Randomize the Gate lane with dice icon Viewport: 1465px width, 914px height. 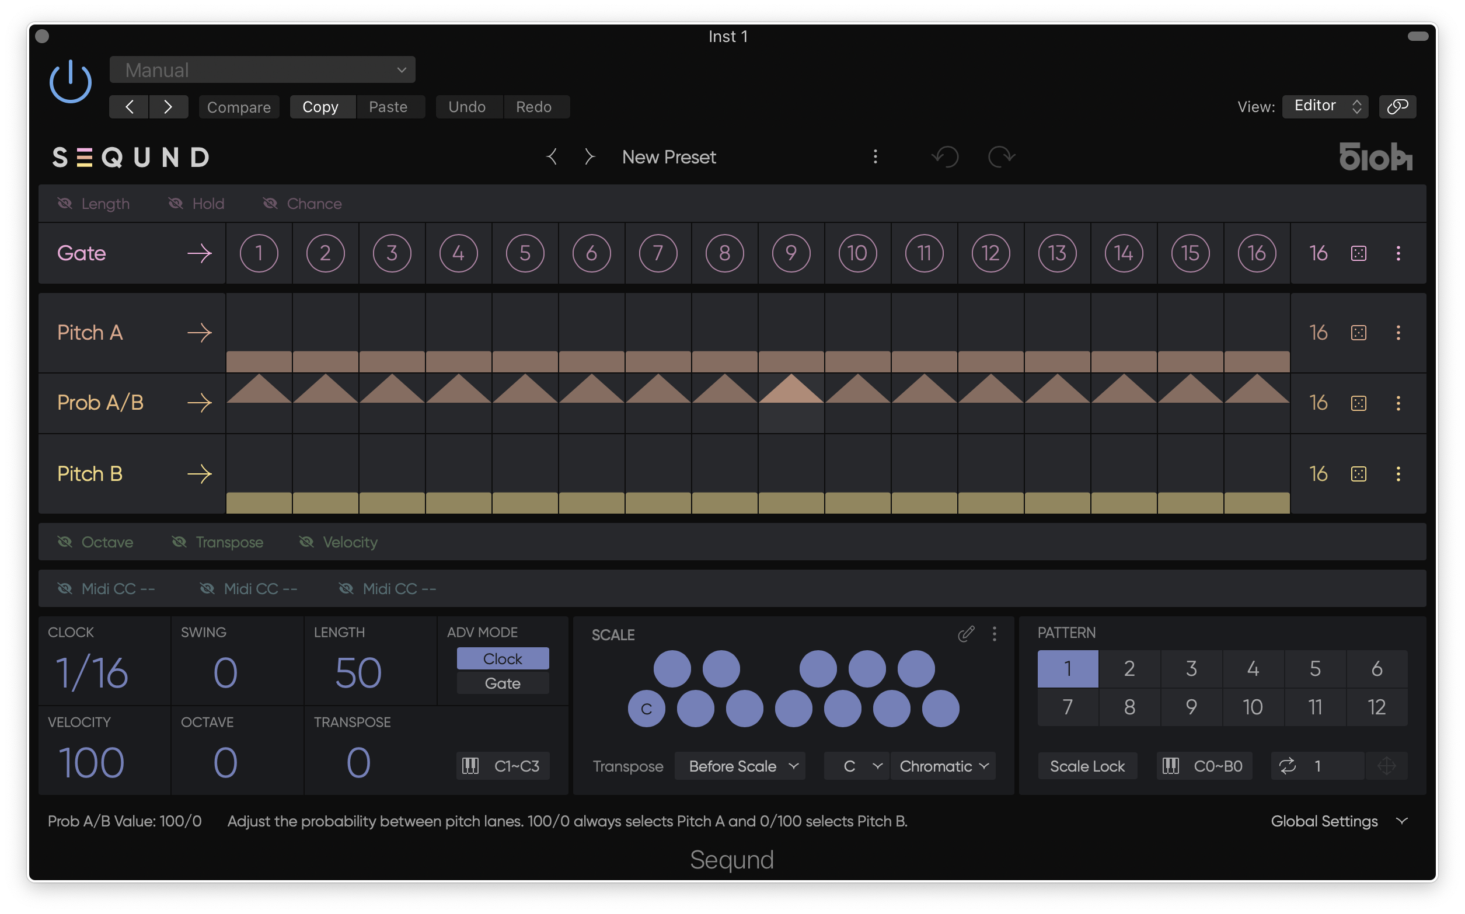(x=1358, y=253)
